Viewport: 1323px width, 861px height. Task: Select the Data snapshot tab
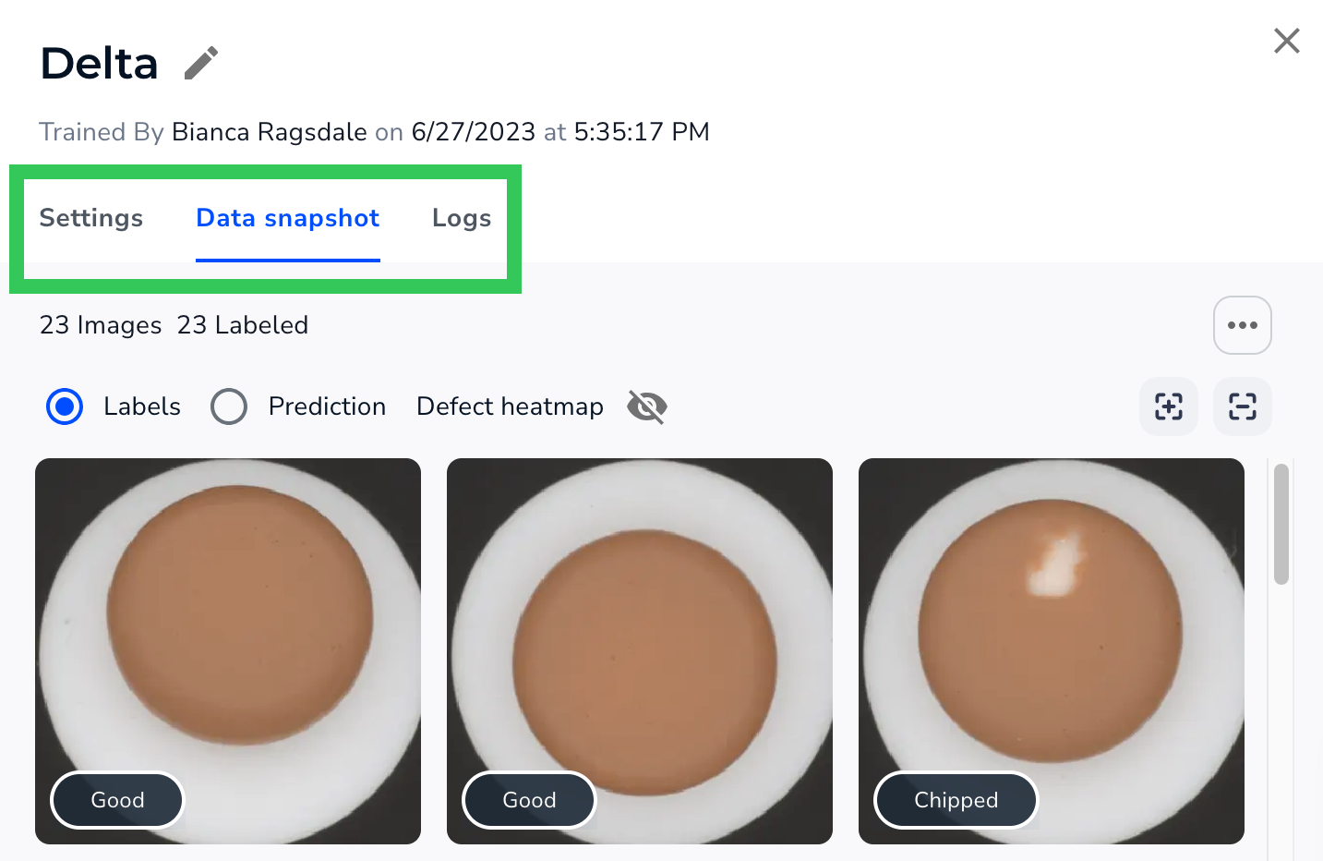[x=287, y=218]
